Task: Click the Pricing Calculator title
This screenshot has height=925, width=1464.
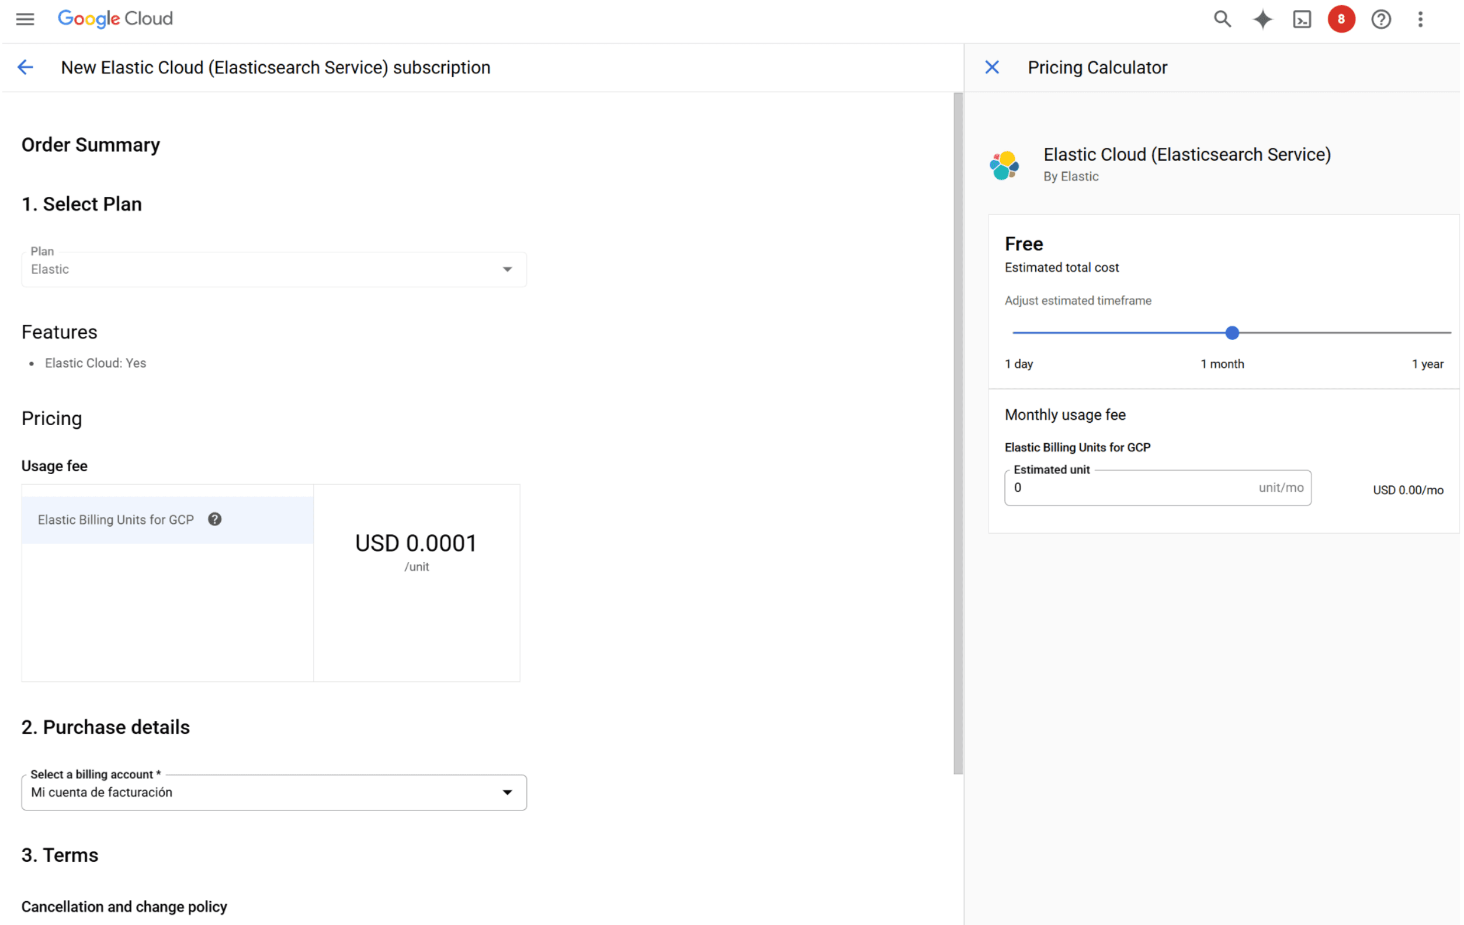Action: pos(1097,67)
